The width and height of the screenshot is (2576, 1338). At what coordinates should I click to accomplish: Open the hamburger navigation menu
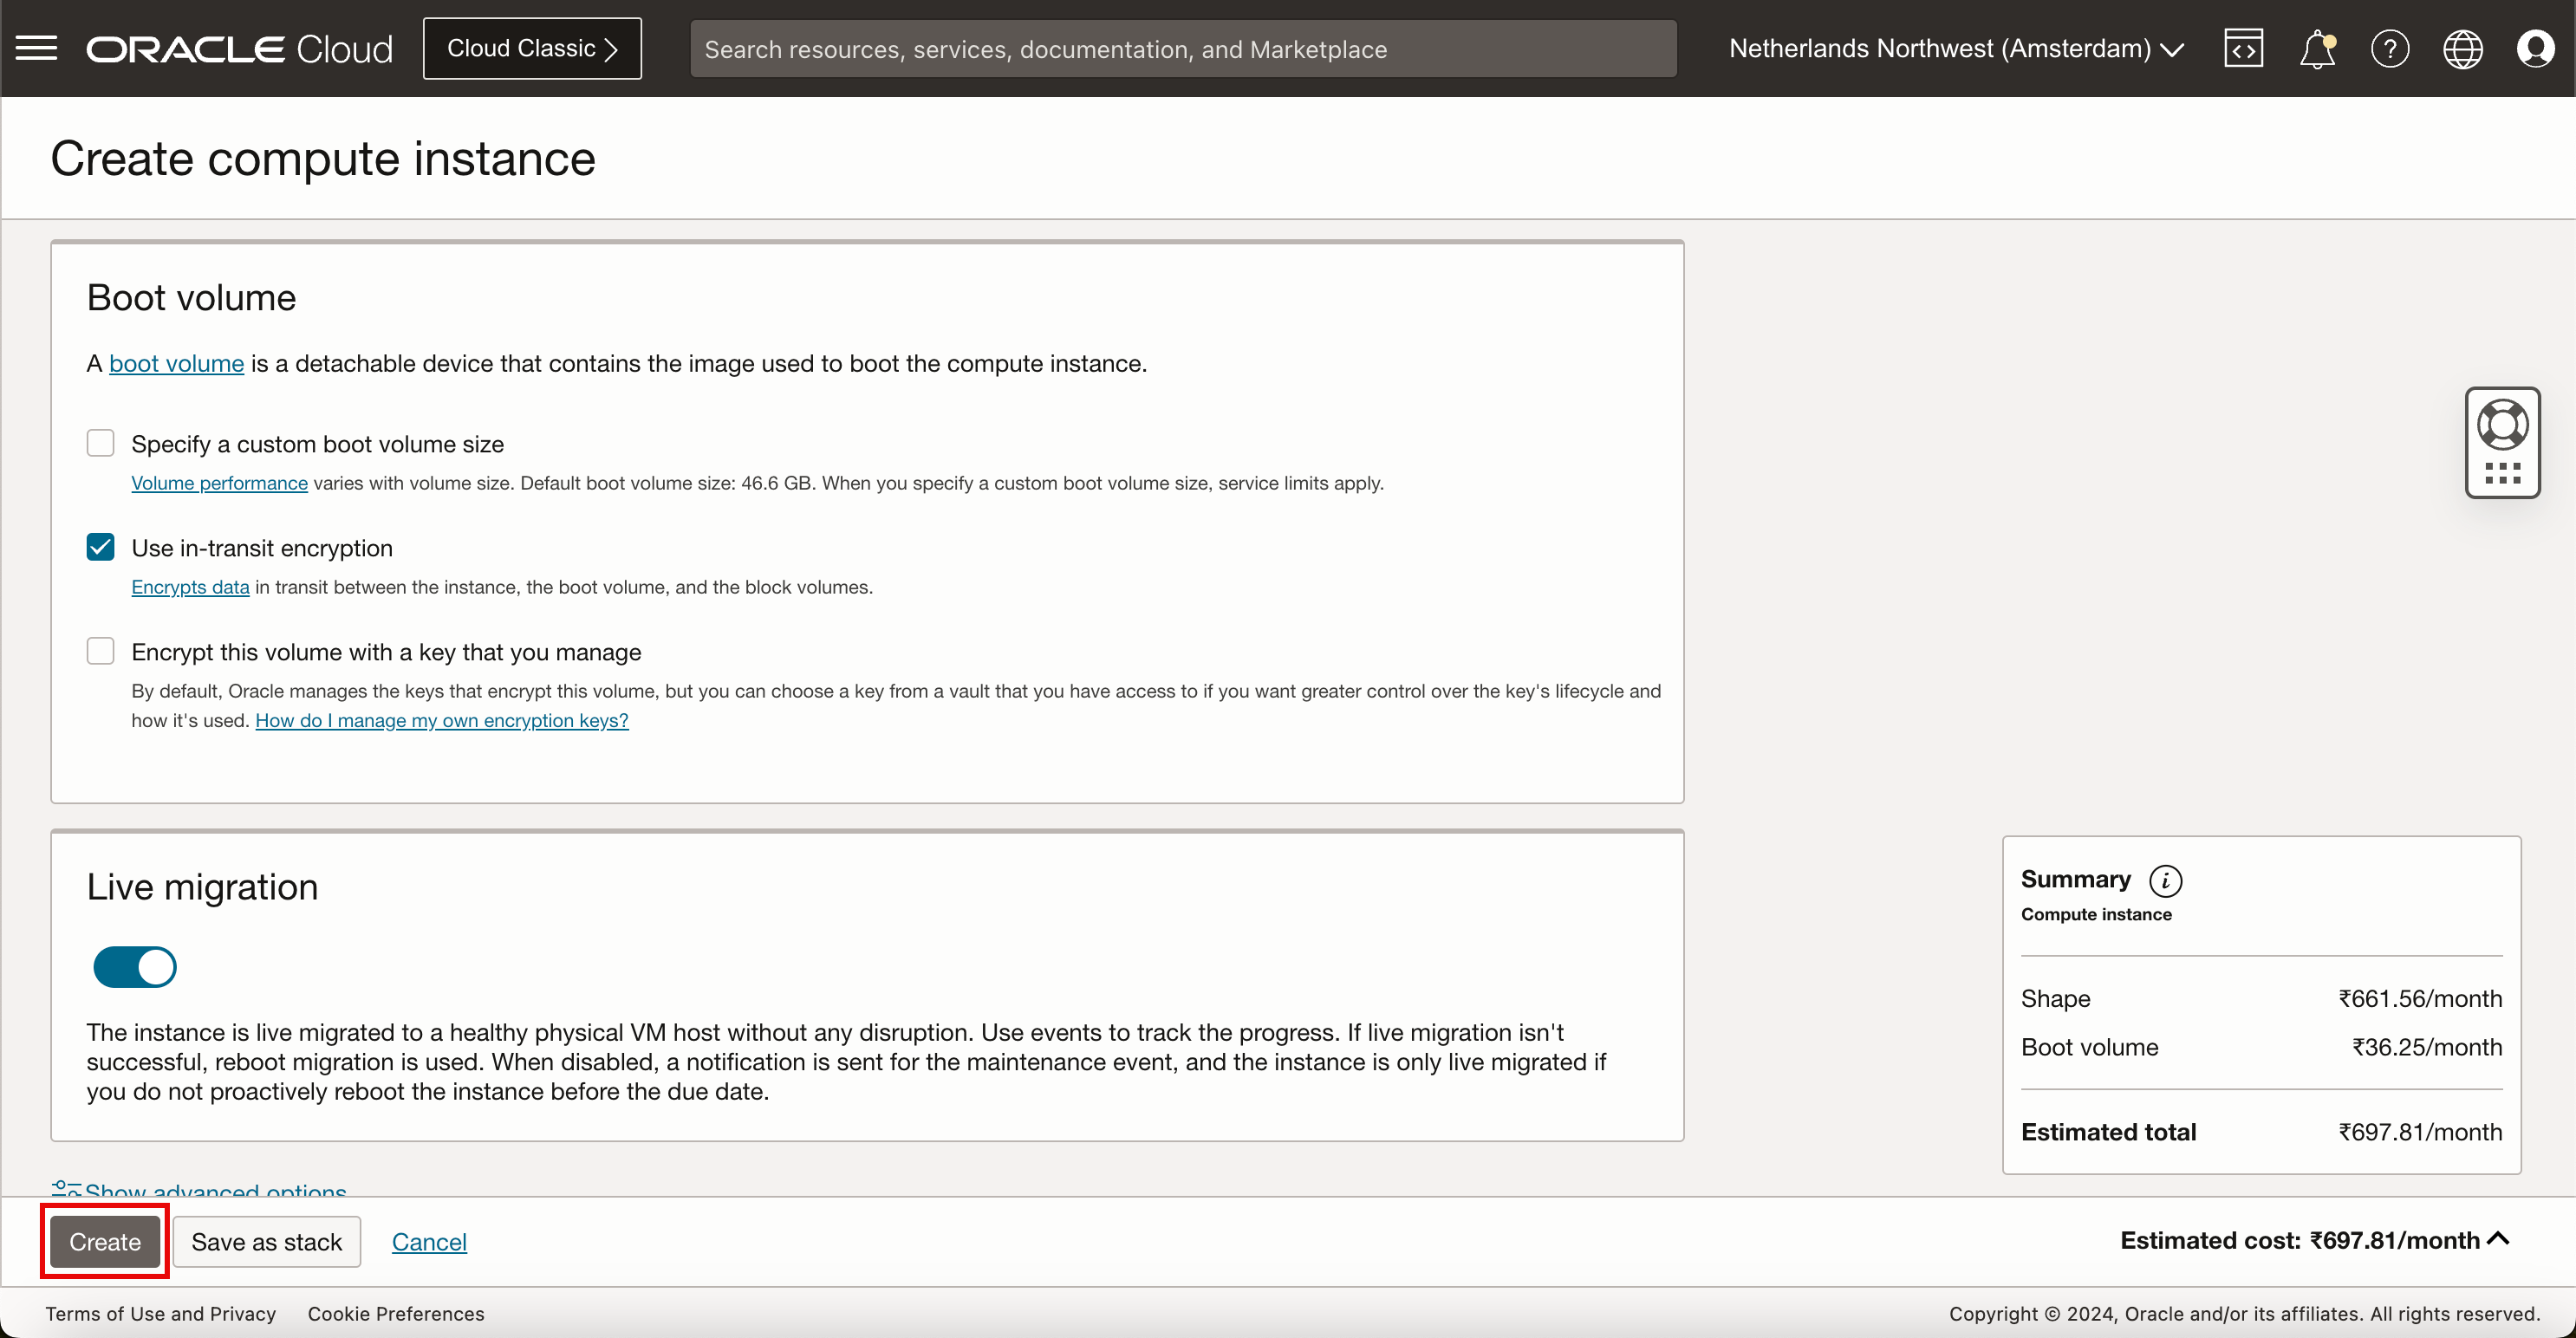coord(37,48)
